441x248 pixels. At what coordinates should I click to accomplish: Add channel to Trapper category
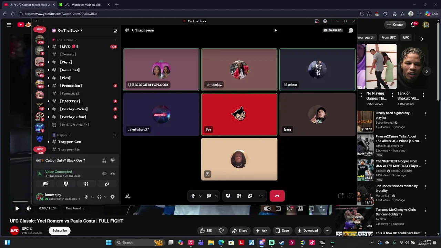point(115,135)
